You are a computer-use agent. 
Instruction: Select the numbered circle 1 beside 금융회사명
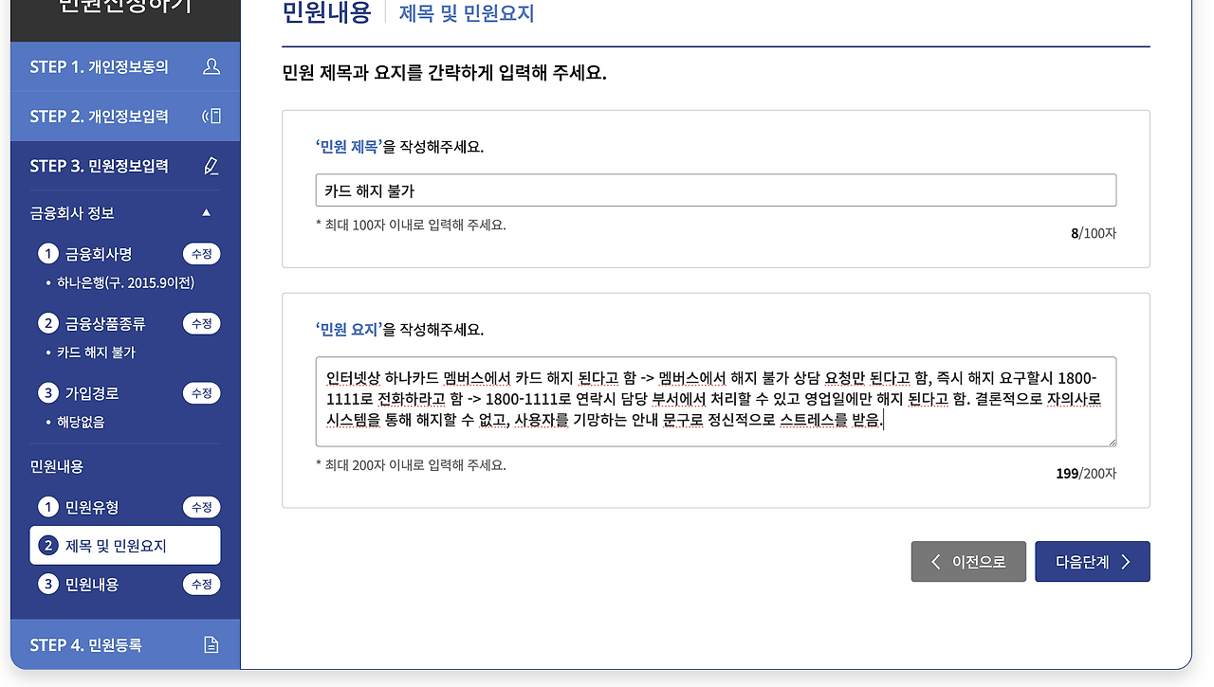tap(47, 253)
